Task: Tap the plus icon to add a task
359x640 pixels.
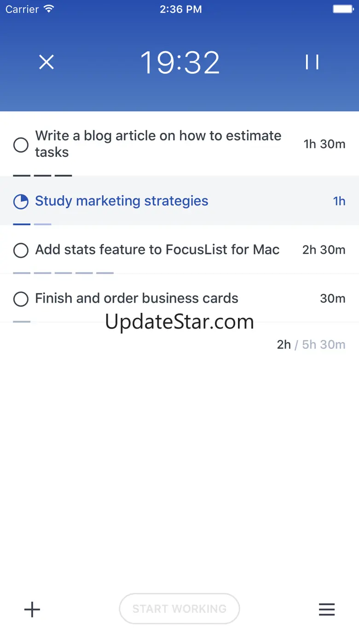Action: pos(32,610)
